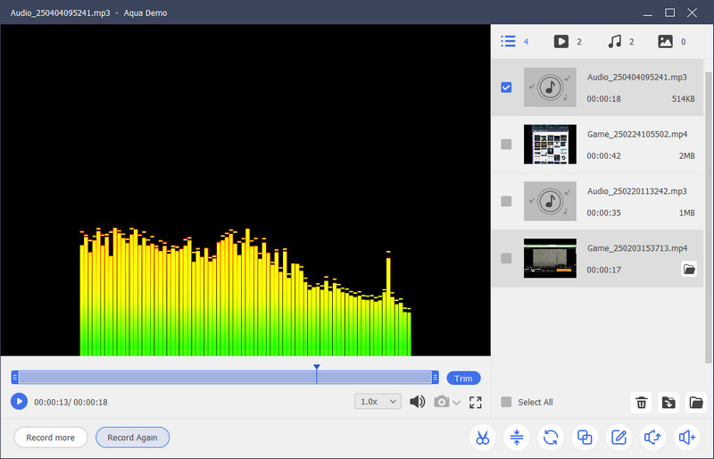Enter fullscreen preview mode
The height and width of the screenshot is (459, 714).
coord(476,402)
